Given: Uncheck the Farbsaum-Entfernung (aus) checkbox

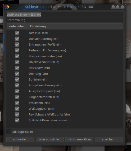Looking at the screenshot, I should coord(17,50).
